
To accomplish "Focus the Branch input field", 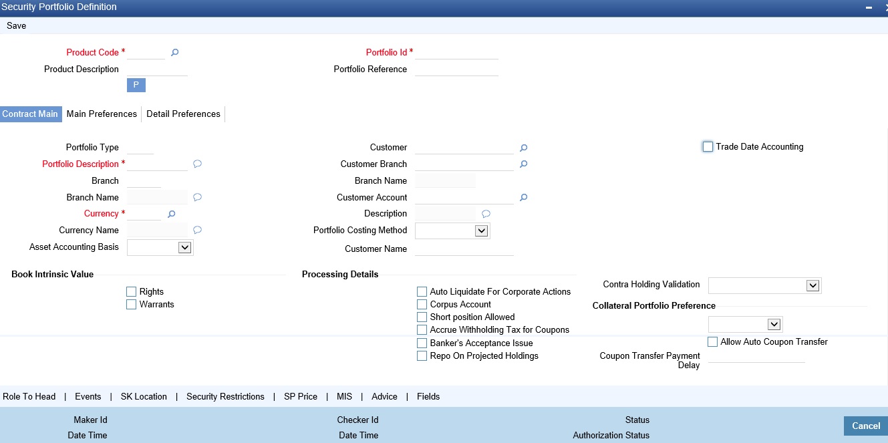I will pyautogui.click(x=144, y=181).
